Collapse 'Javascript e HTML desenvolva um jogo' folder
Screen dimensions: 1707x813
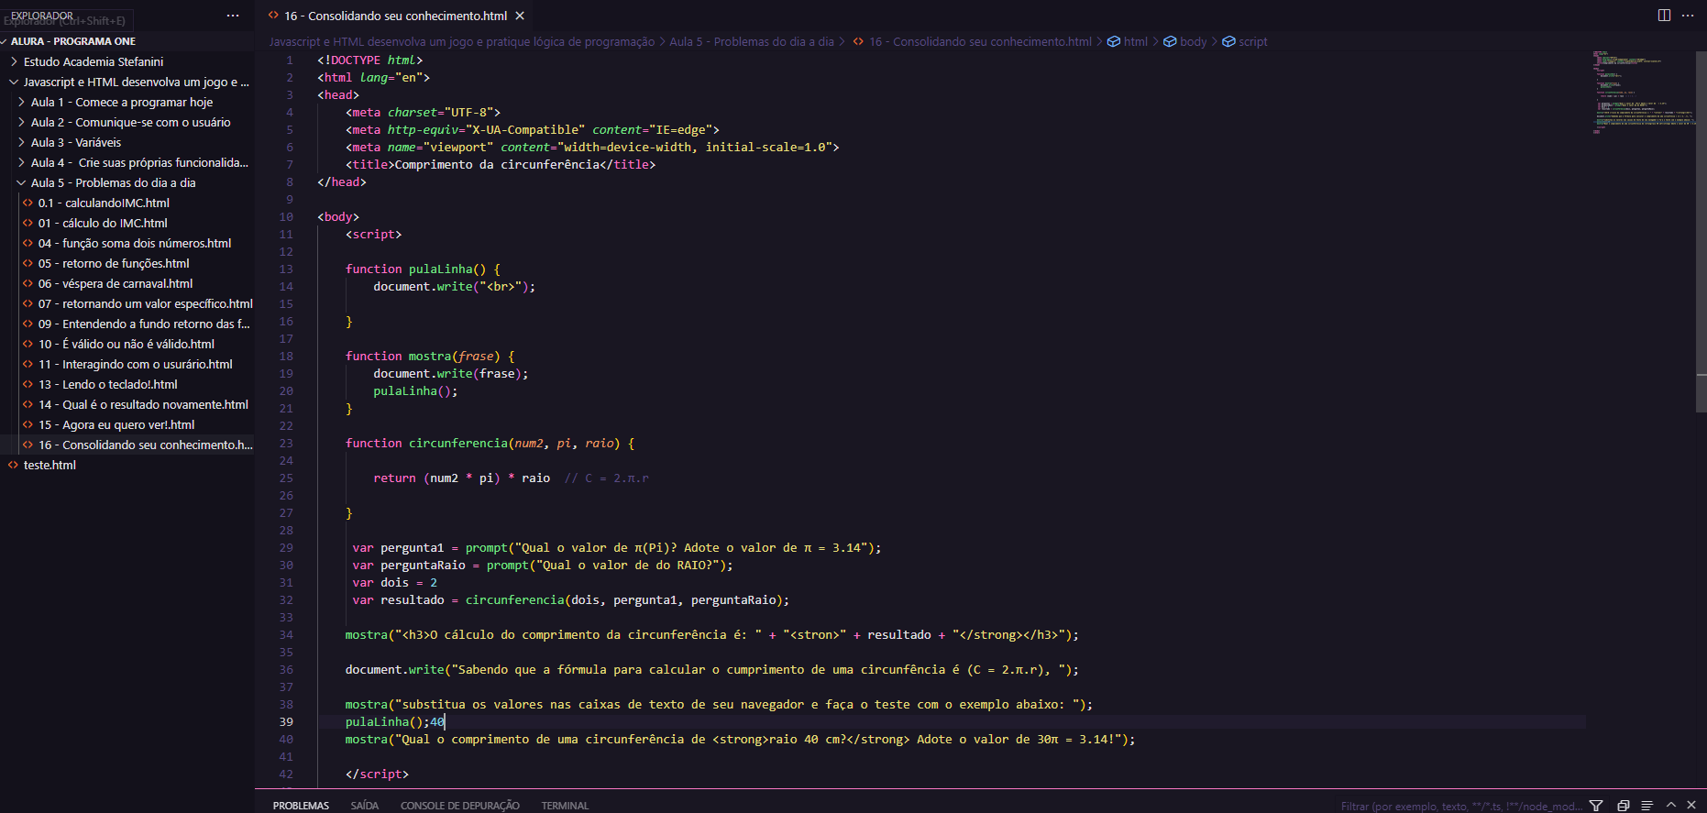coord(14,82)
